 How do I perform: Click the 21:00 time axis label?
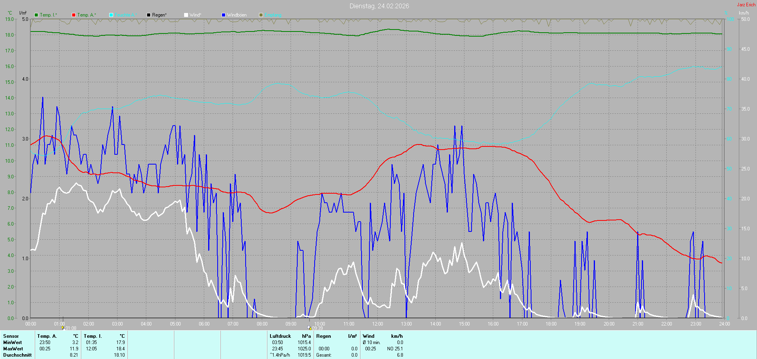point(638,324)
